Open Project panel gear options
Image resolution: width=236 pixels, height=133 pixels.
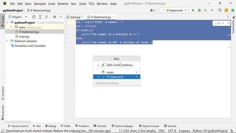pyautogui.click(x=55, y=17)
